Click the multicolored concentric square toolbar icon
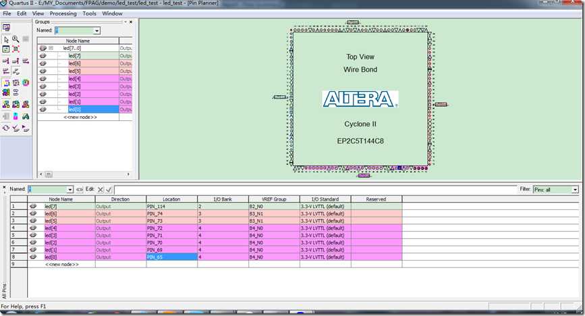The image size is (585, 316). click(x=26, y=82)
